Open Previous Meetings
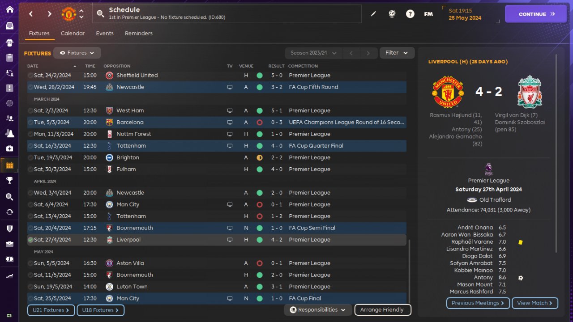 [478, 303]
